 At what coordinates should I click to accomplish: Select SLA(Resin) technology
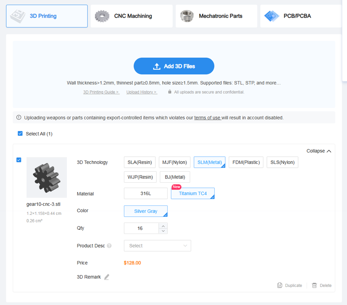point(139,162)
